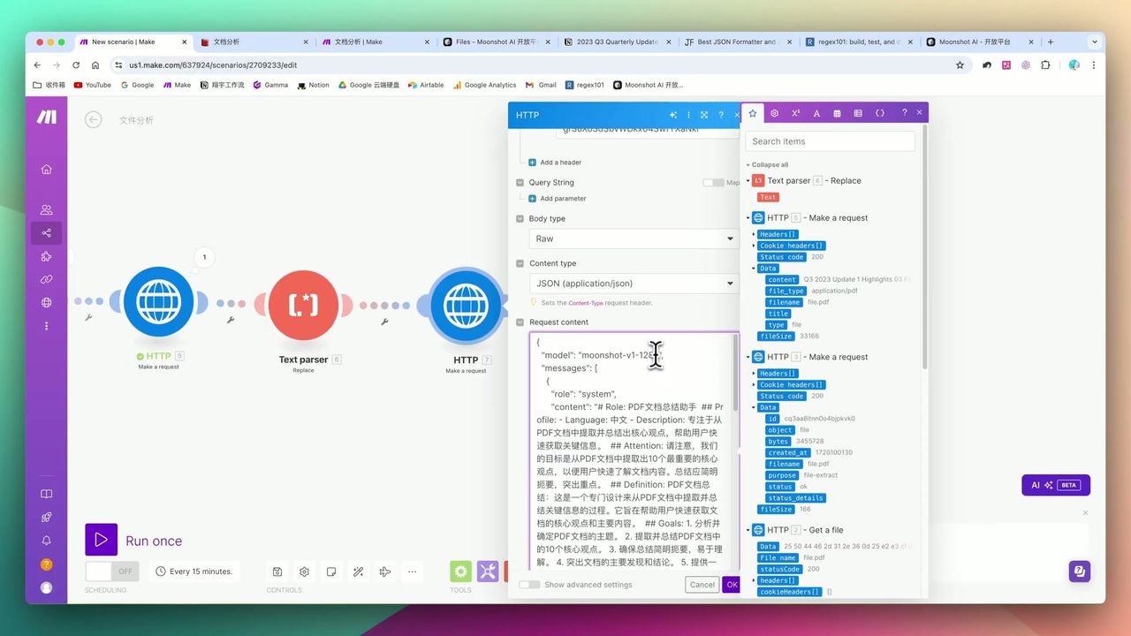
Task: Click Add a header link
Action: tap(560, 163)
